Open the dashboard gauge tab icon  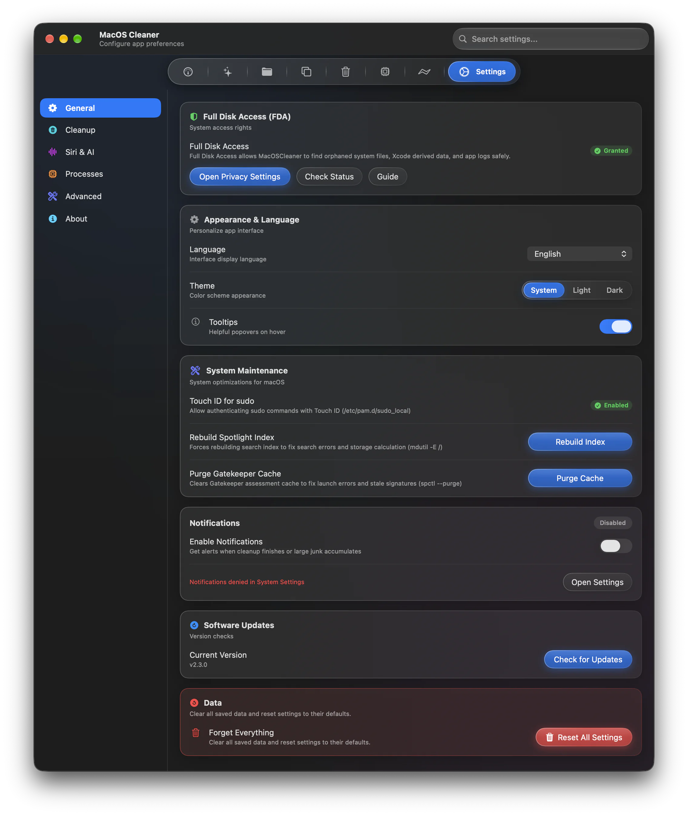click(x=188, y=72)
